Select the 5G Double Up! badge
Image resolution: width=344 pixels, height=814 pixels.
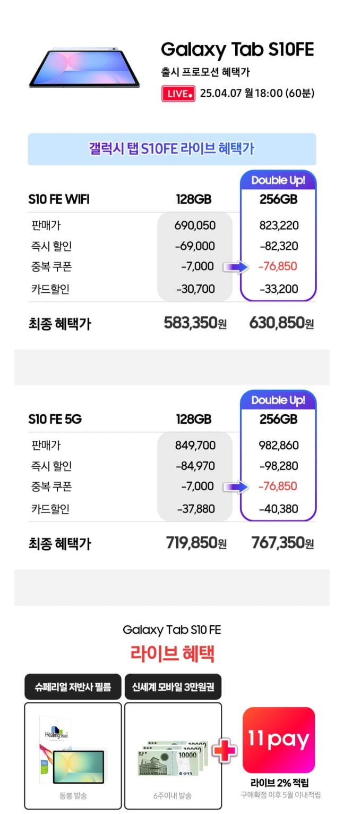[x=278, y=400]
